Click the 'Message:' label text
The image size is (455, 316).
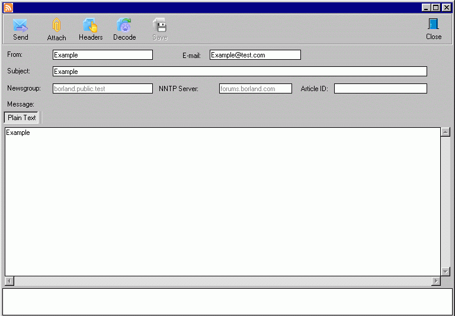pos(21,104)
